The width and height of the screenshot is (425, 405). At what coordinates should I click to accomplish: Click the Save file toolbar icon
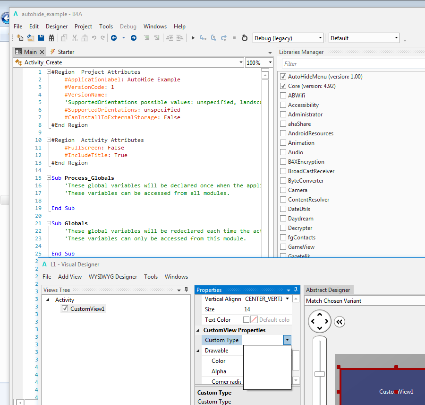(41, 38)
